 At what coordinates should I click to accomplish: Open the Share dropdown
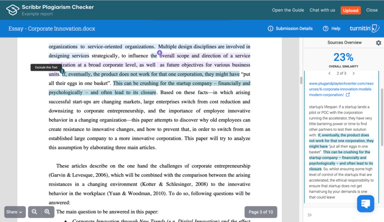tap(15, 212)
